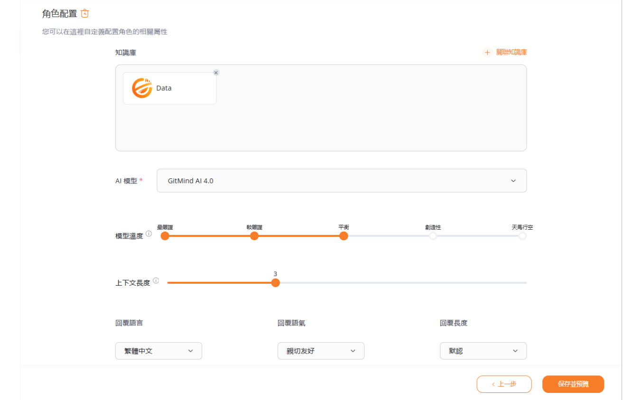Click the Data card name text
The width and height of the screenshot is (642, 400).
pyautogui.click(x=164, y=88)
